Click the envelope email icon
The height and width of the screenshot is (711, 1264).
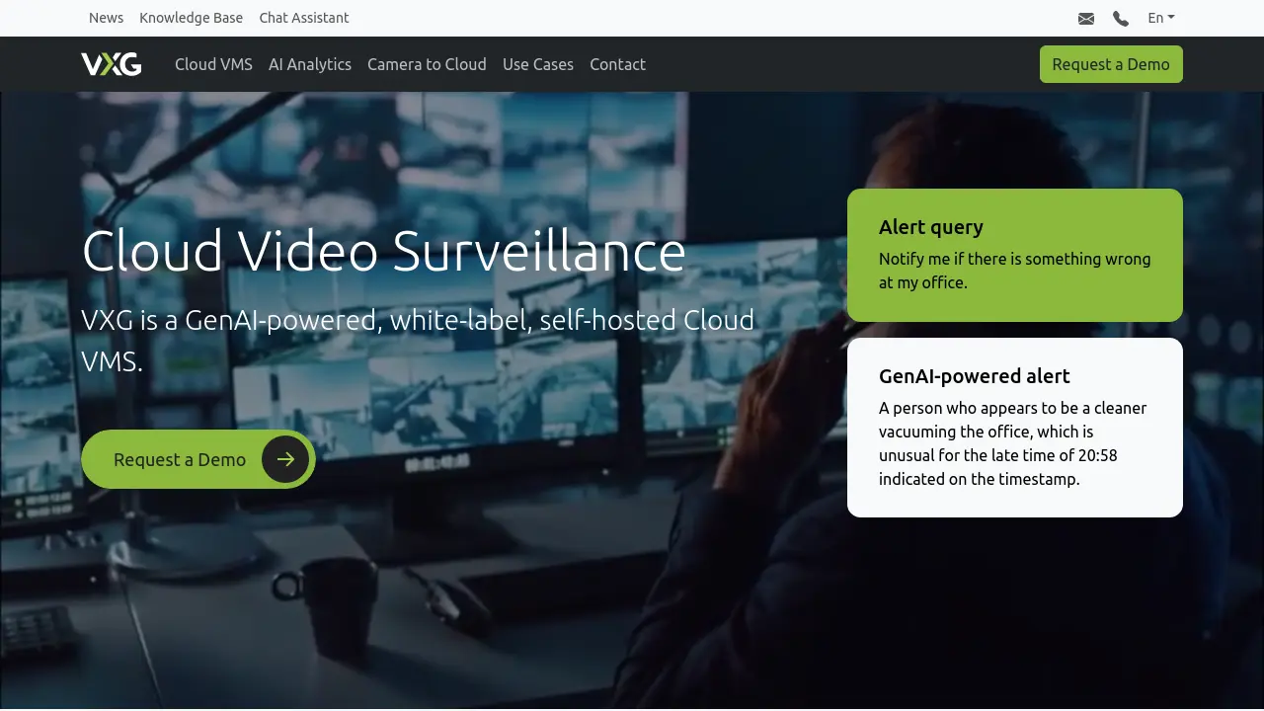pyautogui.click(x=1086, y=19)
